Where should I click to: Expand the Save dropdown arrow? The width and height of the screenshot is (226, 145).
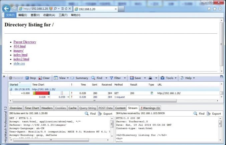point(145,78)
